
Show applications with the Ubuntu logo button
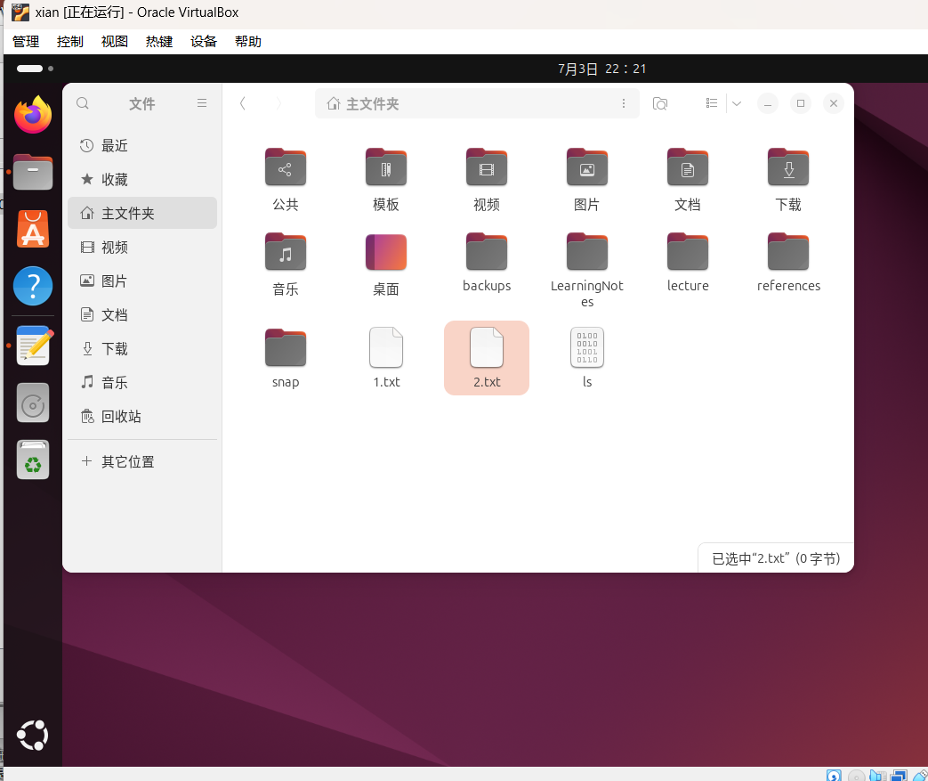pyautogui.click(x=33, y=736)
